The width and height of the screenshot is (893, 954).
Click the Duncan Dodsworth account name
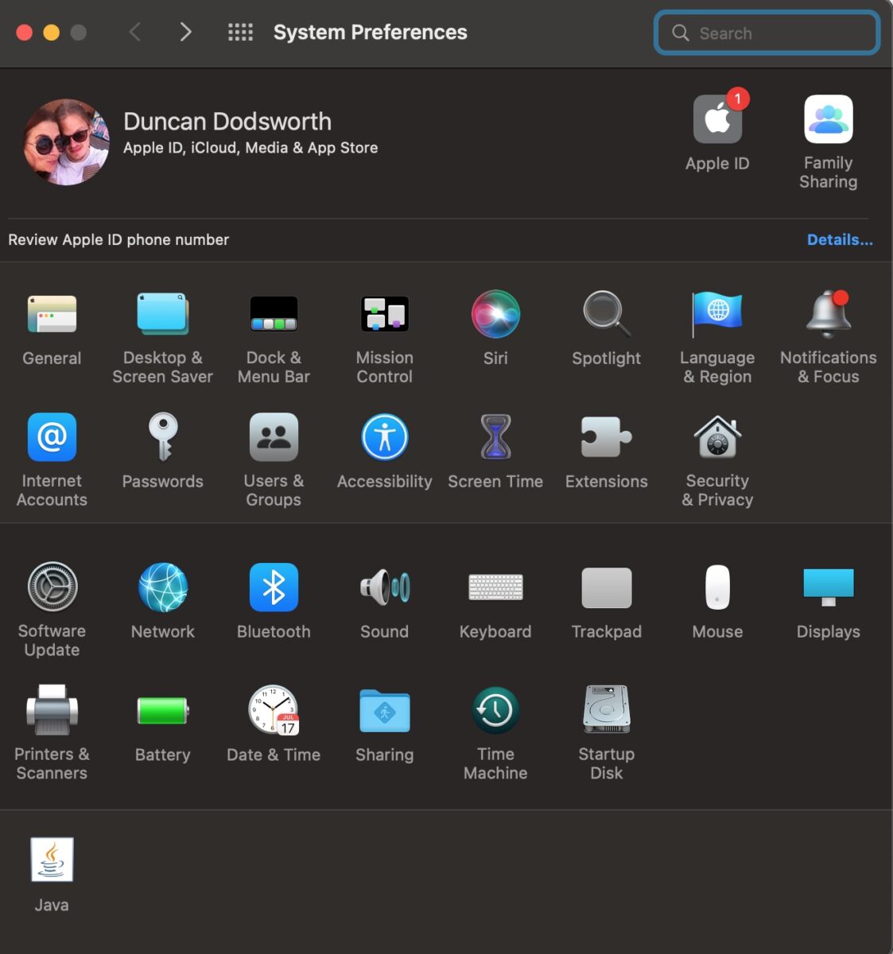point(227,122)
